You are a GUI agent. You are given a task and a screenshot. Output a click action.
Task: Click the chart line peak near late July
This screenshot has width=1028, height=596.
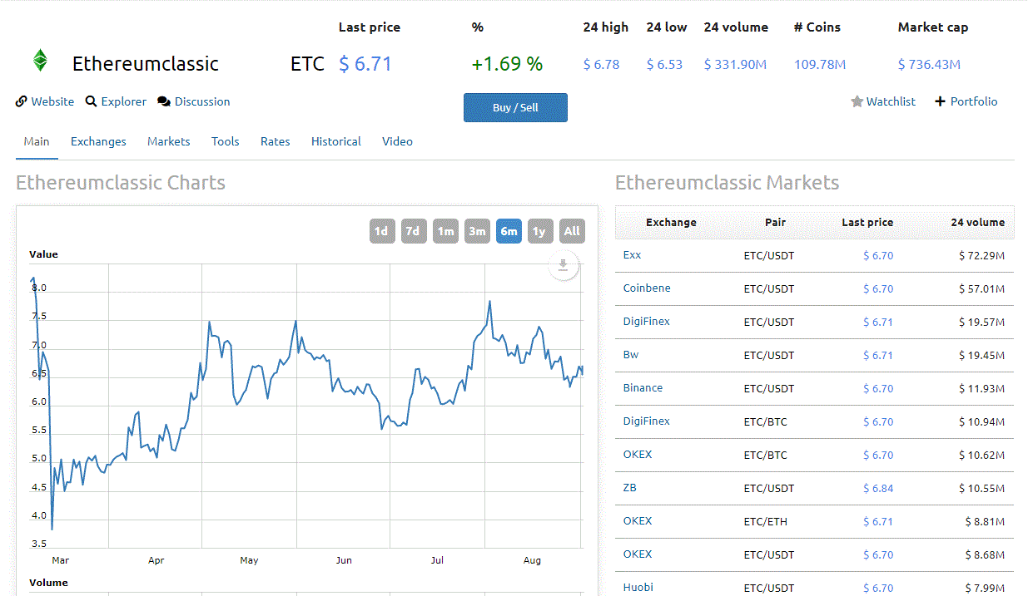[489, 301]
